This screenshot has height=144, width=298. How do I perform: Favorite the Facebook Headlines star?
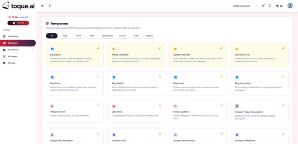[283, 134]
